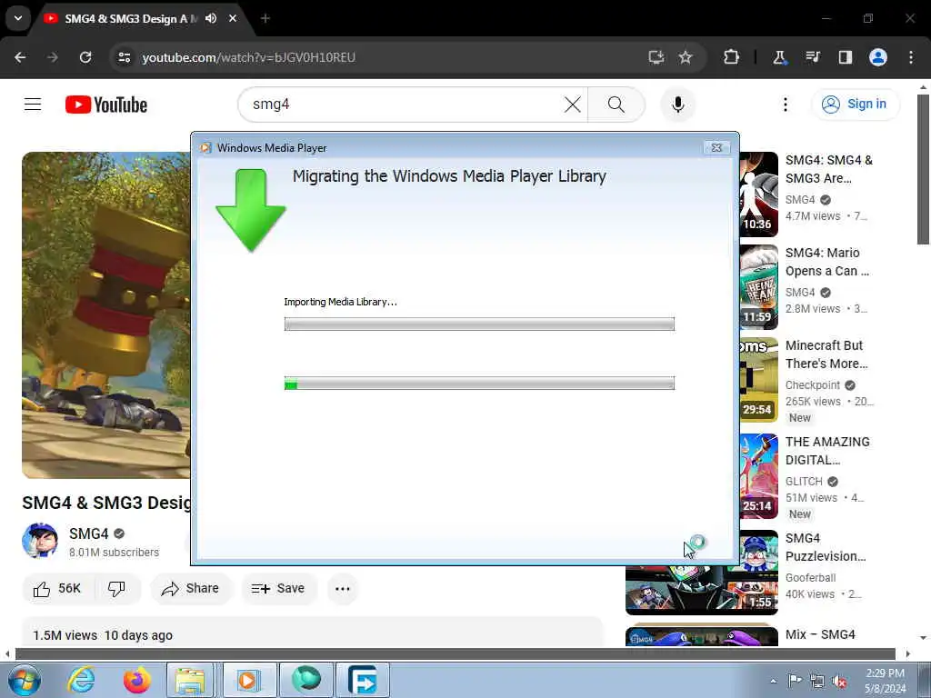The width and height of the screenshot is (931, 698).
Task: View site information icon in address bar
Action: [124, 57]
